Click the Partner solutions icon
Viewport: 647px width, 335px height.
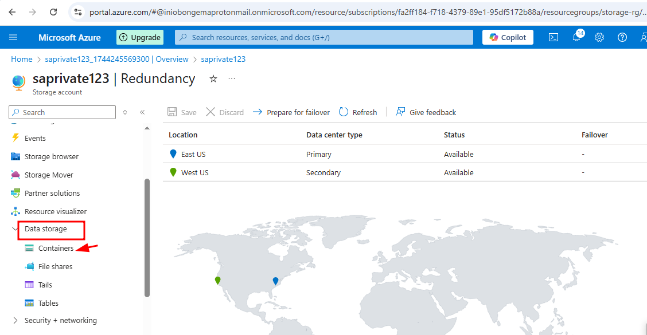[15, 193]
